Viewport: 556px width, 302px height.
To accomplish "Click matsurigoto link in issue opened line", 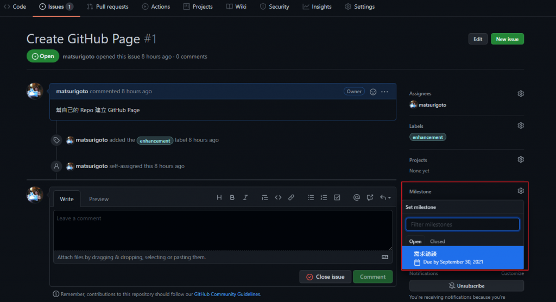I will pos(78,56).
